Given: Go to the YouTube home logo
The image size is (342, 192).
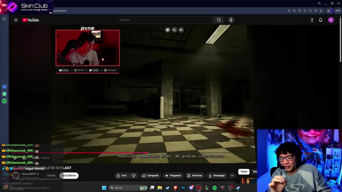Looking at the screenshot, I should pos(30,20).
